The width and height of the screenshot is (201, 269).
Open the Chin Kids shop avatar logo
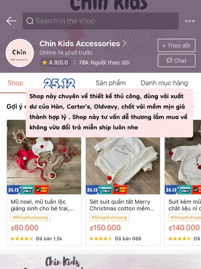tap(20, 53)
